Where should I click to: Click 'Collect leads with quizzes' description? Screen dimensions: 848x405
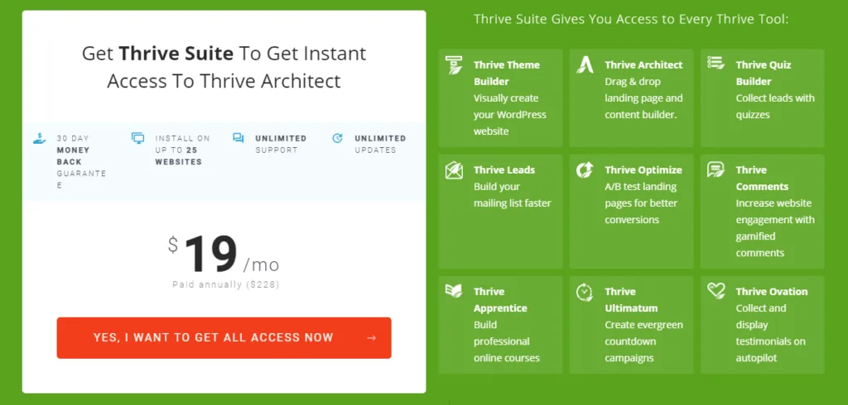click(x=775, y=107)
